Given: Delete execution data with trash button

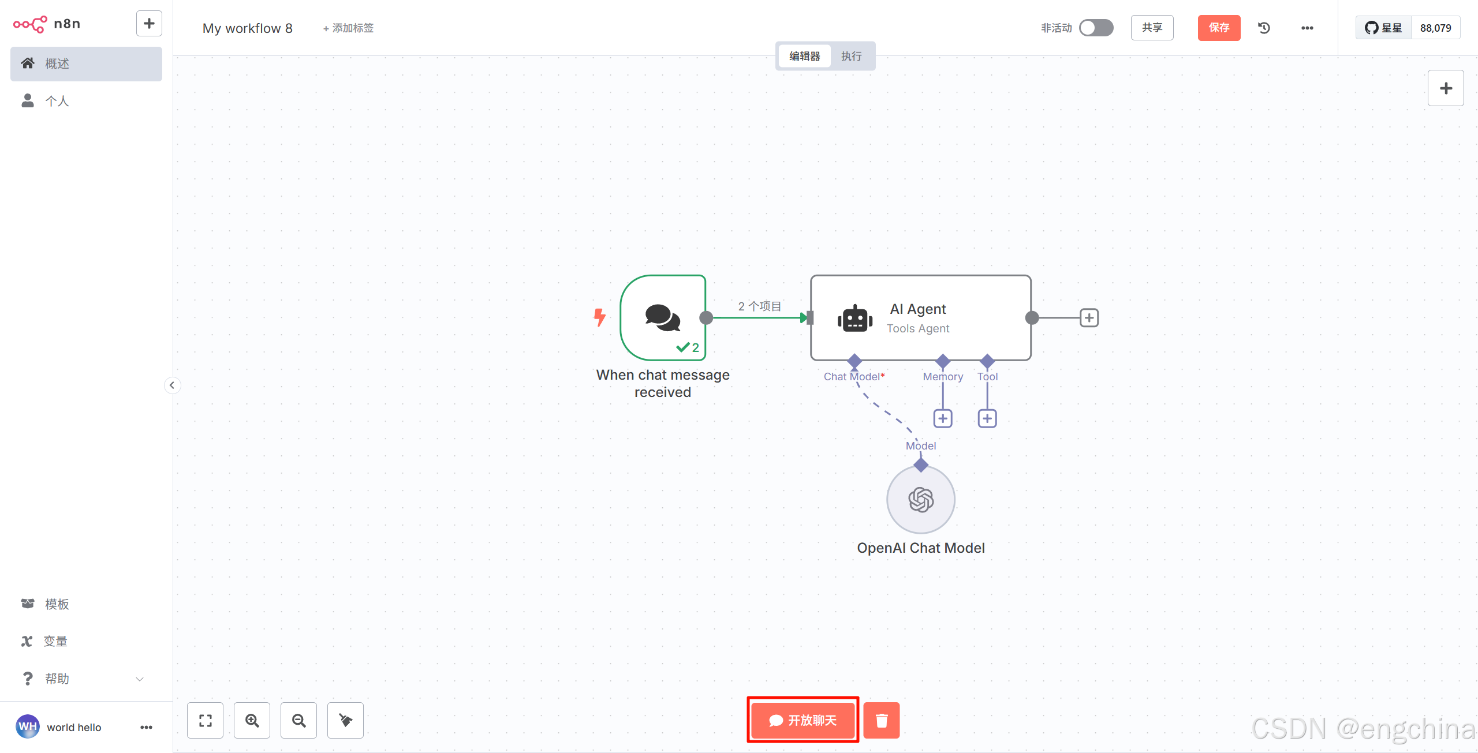Looking at the screenshot, I should 881,720.
